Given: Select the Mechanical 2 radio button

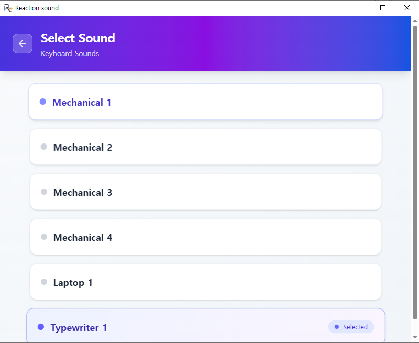Looking at the screenshot, I should (43, 147).
